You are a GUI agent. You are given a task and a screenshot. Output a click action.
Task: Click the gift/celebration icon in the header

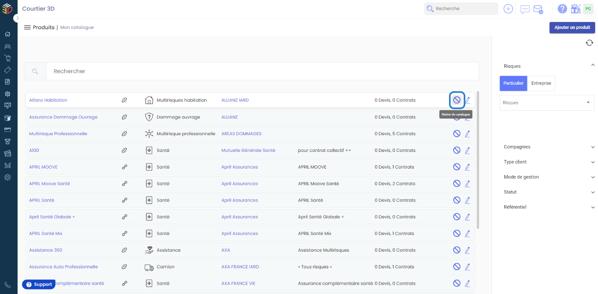(x=576, y=9)
